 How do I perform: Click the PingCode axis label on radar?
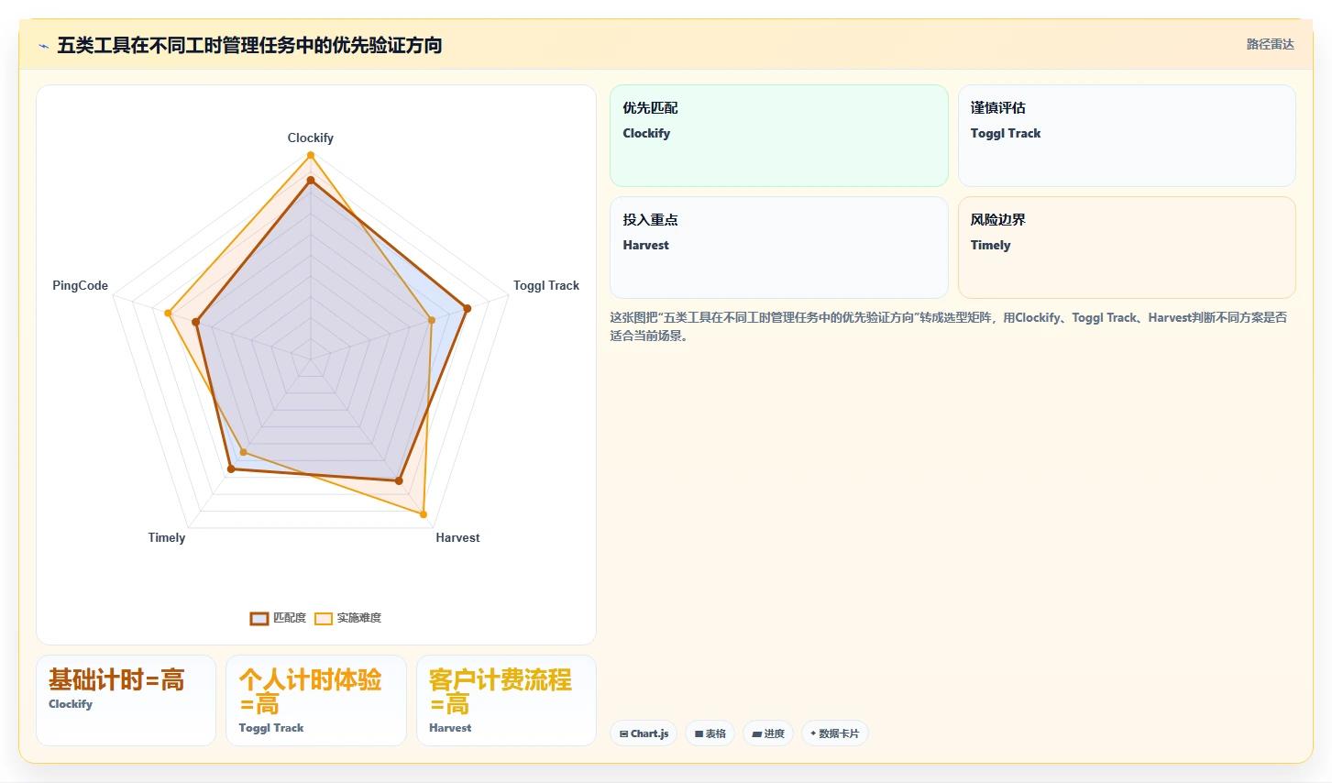pyautogui.click(x=81, y=285)
